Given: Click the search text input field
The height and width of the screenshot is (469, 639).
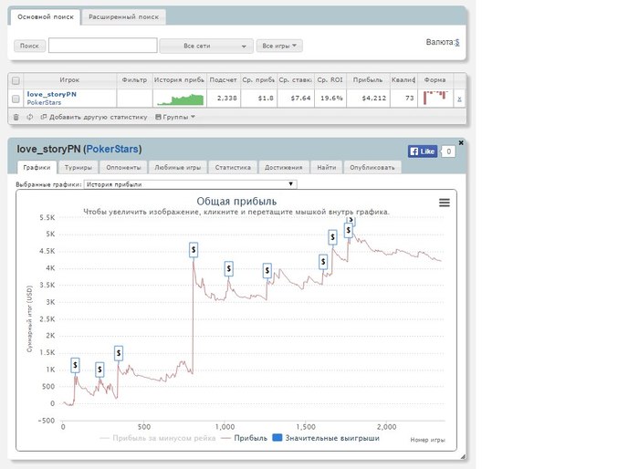Looking at the screenshot, I should tap(102, 46).
